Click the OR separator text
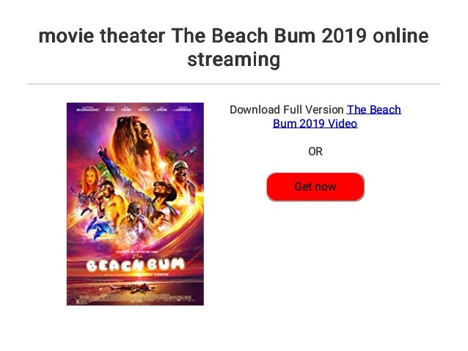The width and height of the screenshot is (468, 351). coord(315,152)
